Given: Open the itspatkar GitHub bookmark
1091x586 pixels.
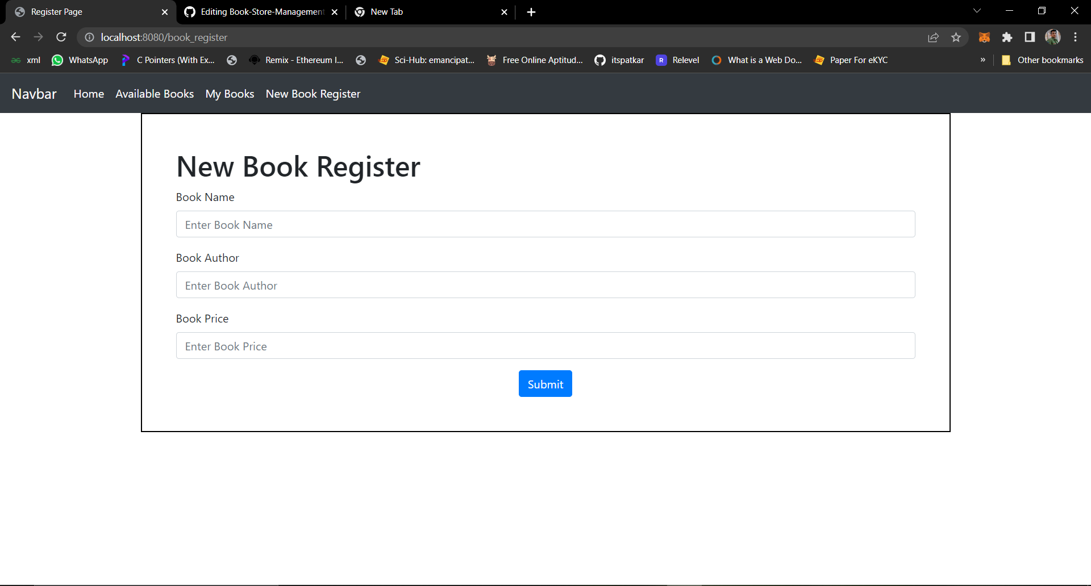Looking at the screenshot, I should tap(619, 60).
